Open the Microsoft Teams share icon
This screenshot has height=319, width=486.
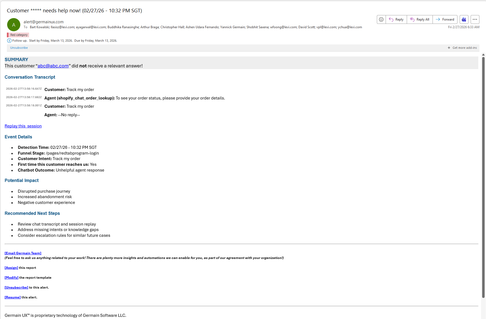point(464,19)
